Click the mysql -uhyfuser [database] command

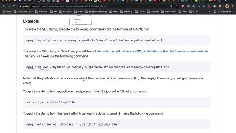72,124
